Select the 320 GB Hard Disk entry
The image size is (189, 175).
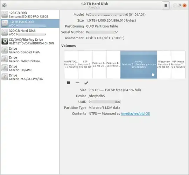coord(30,33)
